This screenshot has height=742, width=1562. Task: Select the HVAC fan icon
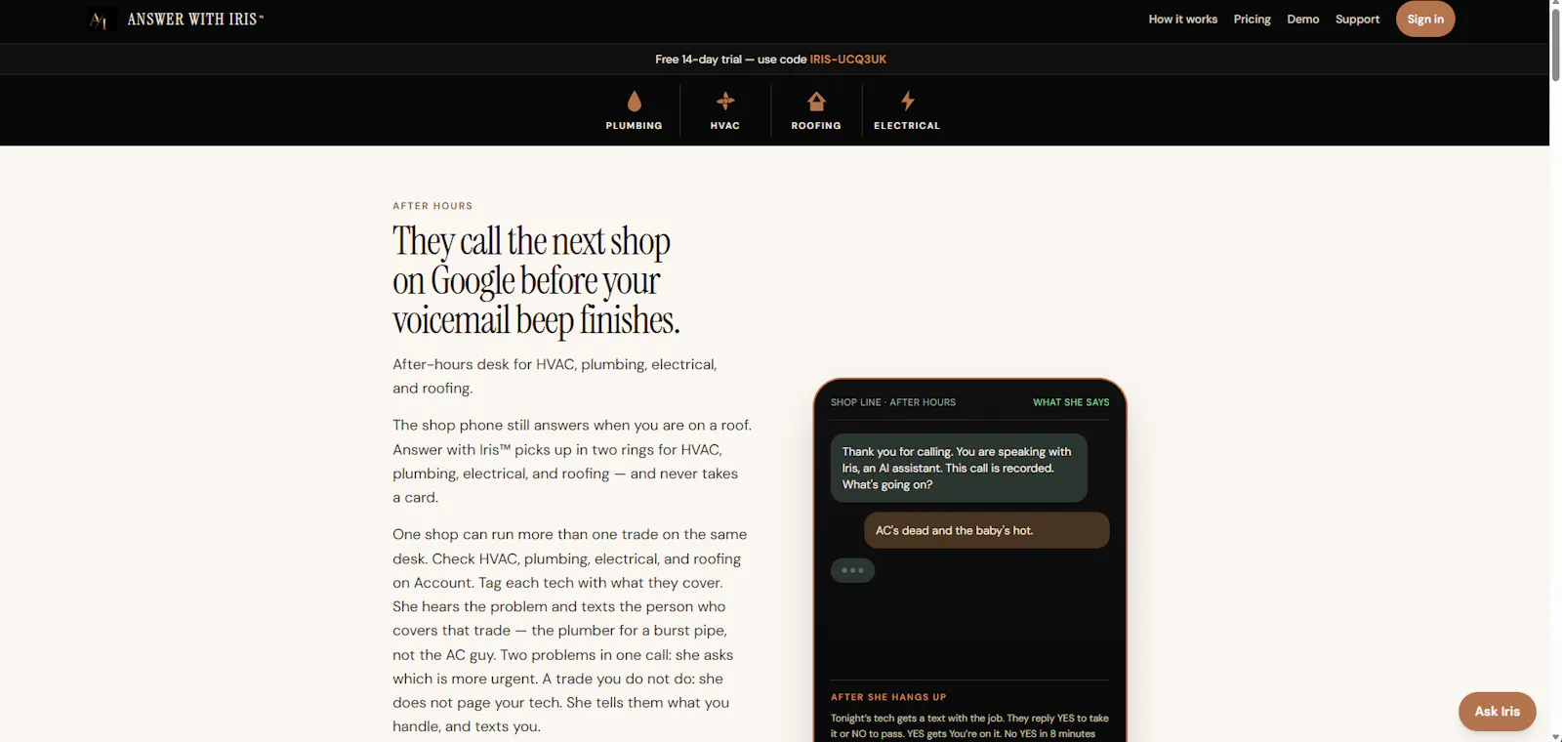[x=725, y=101]
